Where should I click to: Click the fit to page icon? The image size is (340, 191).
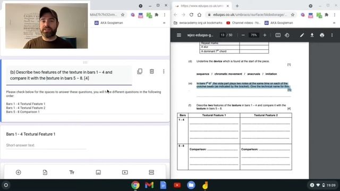click(278, 35)
